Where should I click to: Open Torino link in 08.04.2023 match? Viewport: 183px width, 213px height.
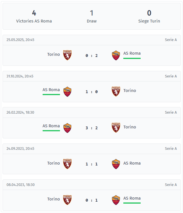coord(53,199)
